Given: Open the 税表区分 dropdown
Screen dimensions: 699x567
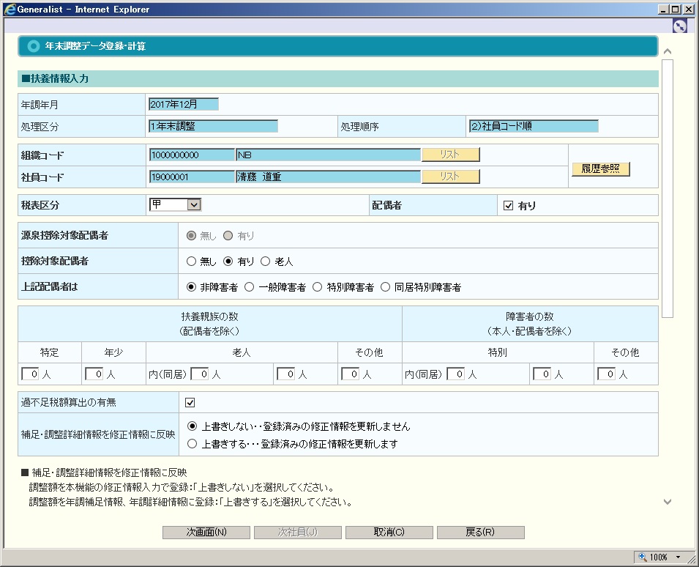Looking at the screenshot, I should tap(193, 205).
